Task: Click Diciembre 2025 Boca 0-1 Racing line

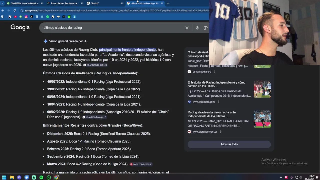Action: pos(99,134)
